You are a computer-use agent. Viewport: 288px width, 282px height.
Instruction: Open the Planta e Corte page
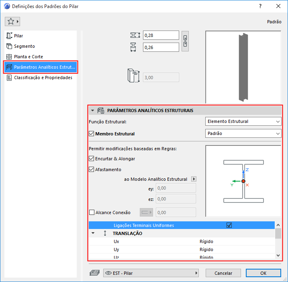pyautogui.click(x=41, y=57)
